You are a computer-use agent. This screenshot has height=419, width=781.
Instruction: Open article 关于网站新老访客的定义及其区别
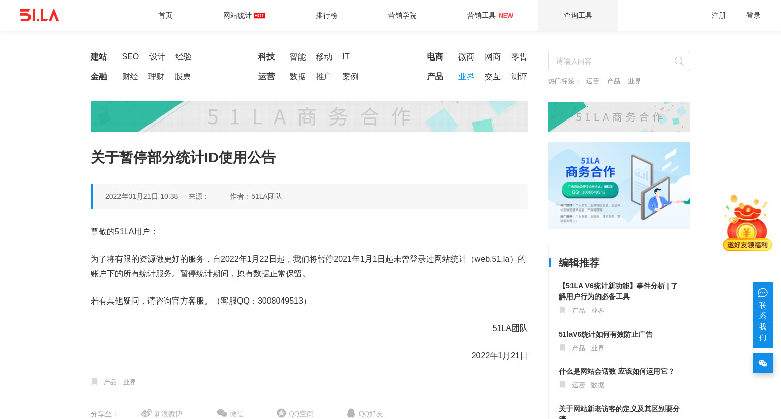point(619,412)
